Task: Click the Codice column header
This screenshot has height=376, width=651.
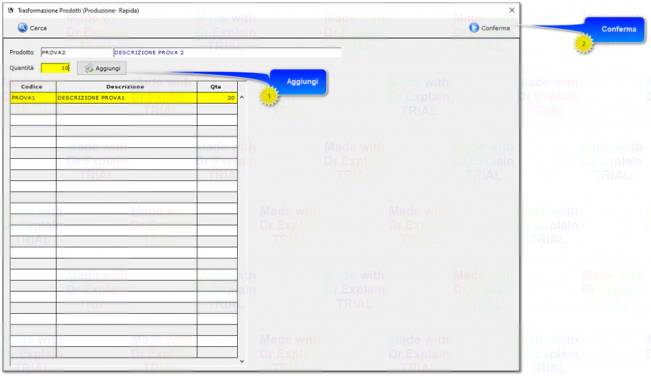Action: pos(32,86)
